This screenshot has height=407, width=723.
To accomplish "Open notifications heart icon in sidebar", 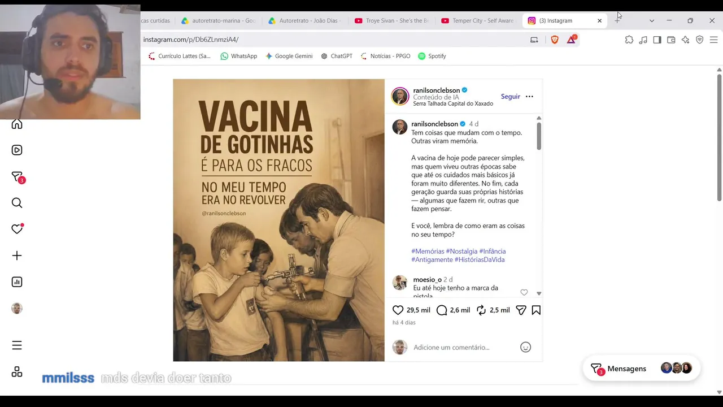I will [x=17, y=229].
